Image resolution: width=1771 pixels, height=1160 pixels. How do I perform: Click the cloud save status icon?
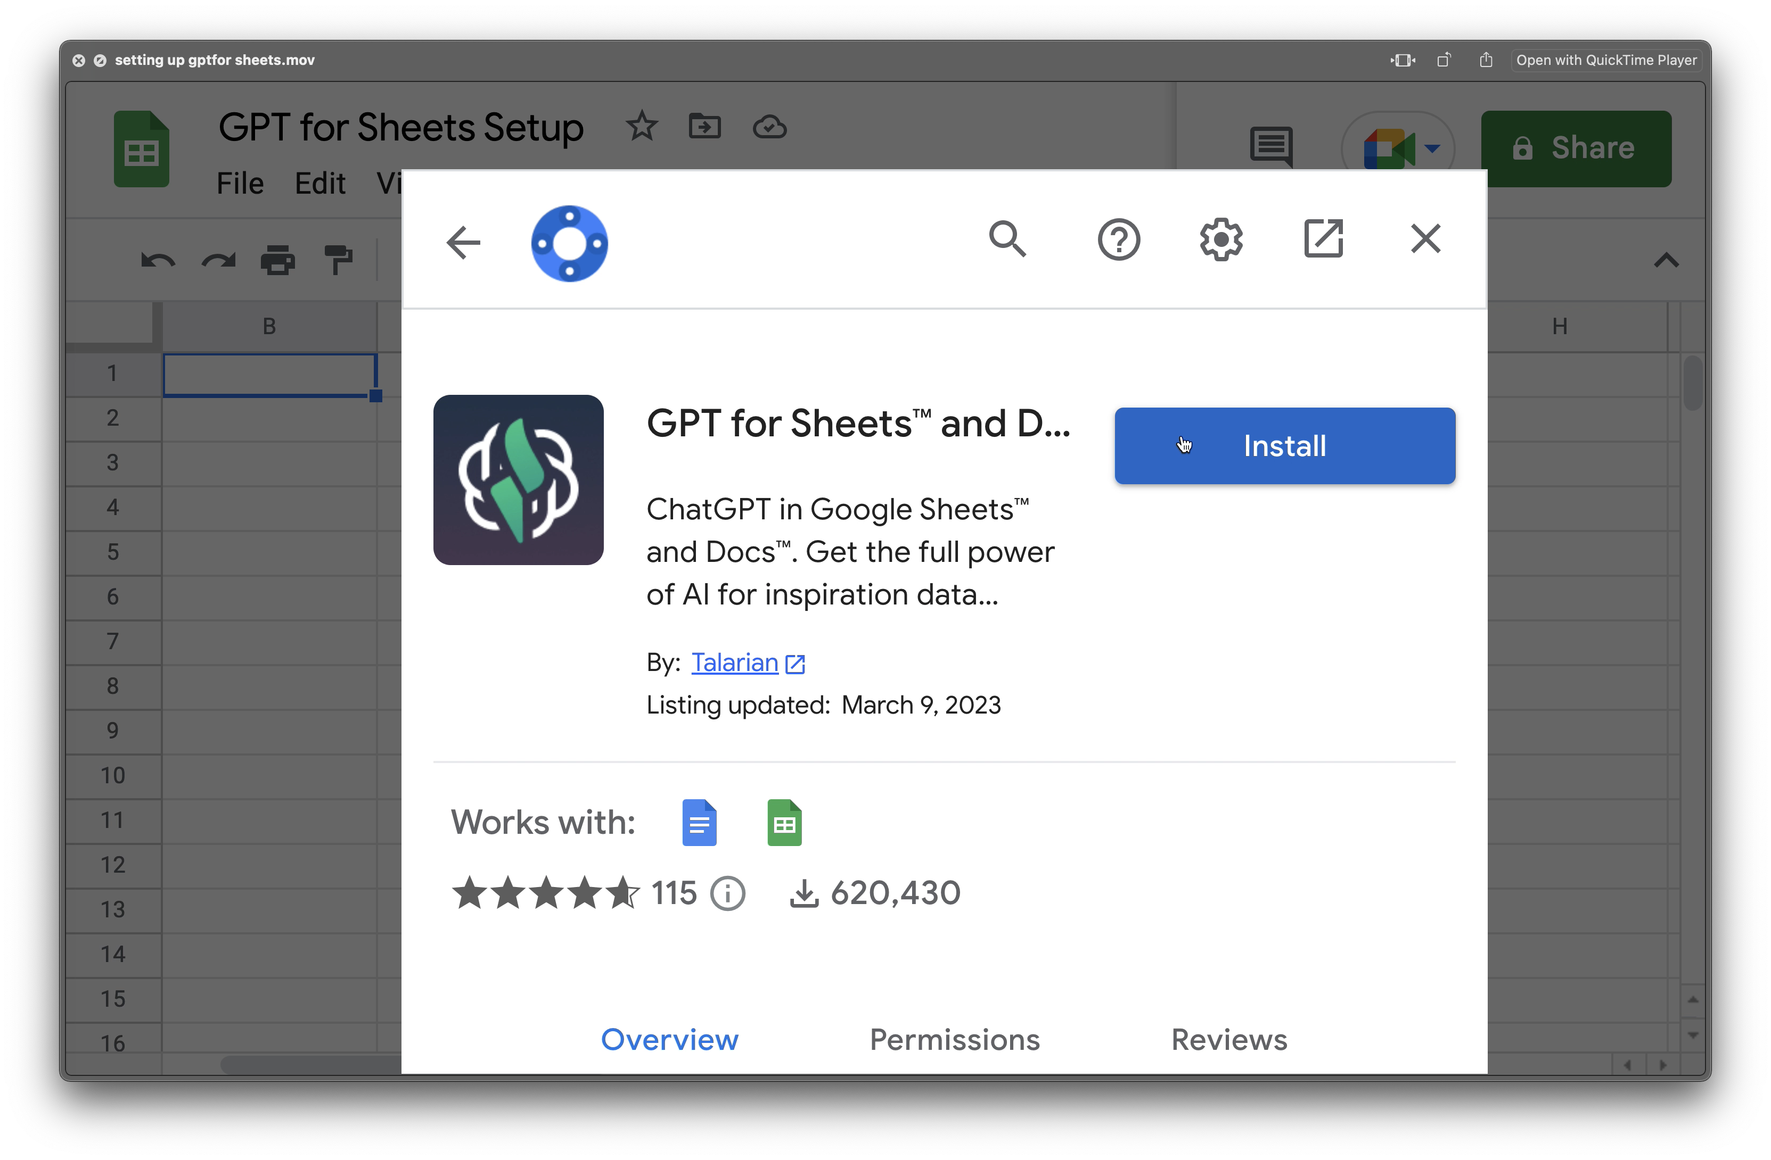coord(769,127)
